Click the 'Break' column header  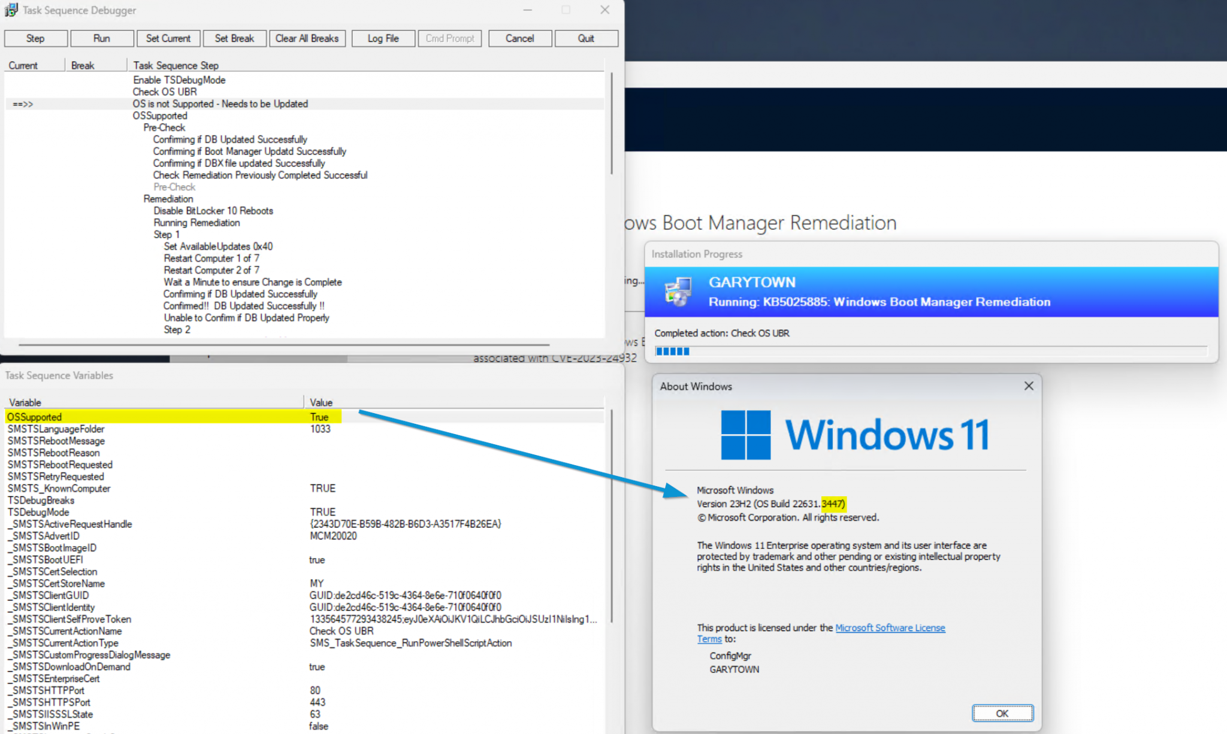coord(96,65)
